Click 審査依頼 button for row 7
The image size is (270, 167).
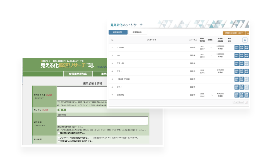click(247, 95)
